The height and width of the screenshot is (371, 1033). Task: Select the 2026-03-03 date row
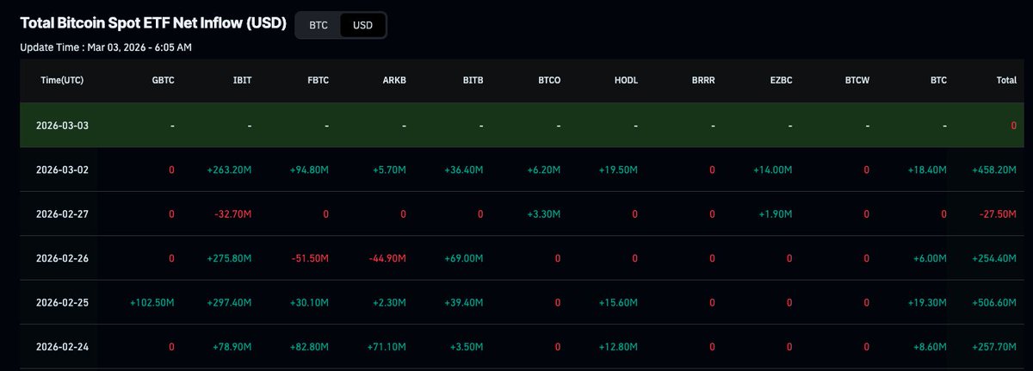[523, 125]
